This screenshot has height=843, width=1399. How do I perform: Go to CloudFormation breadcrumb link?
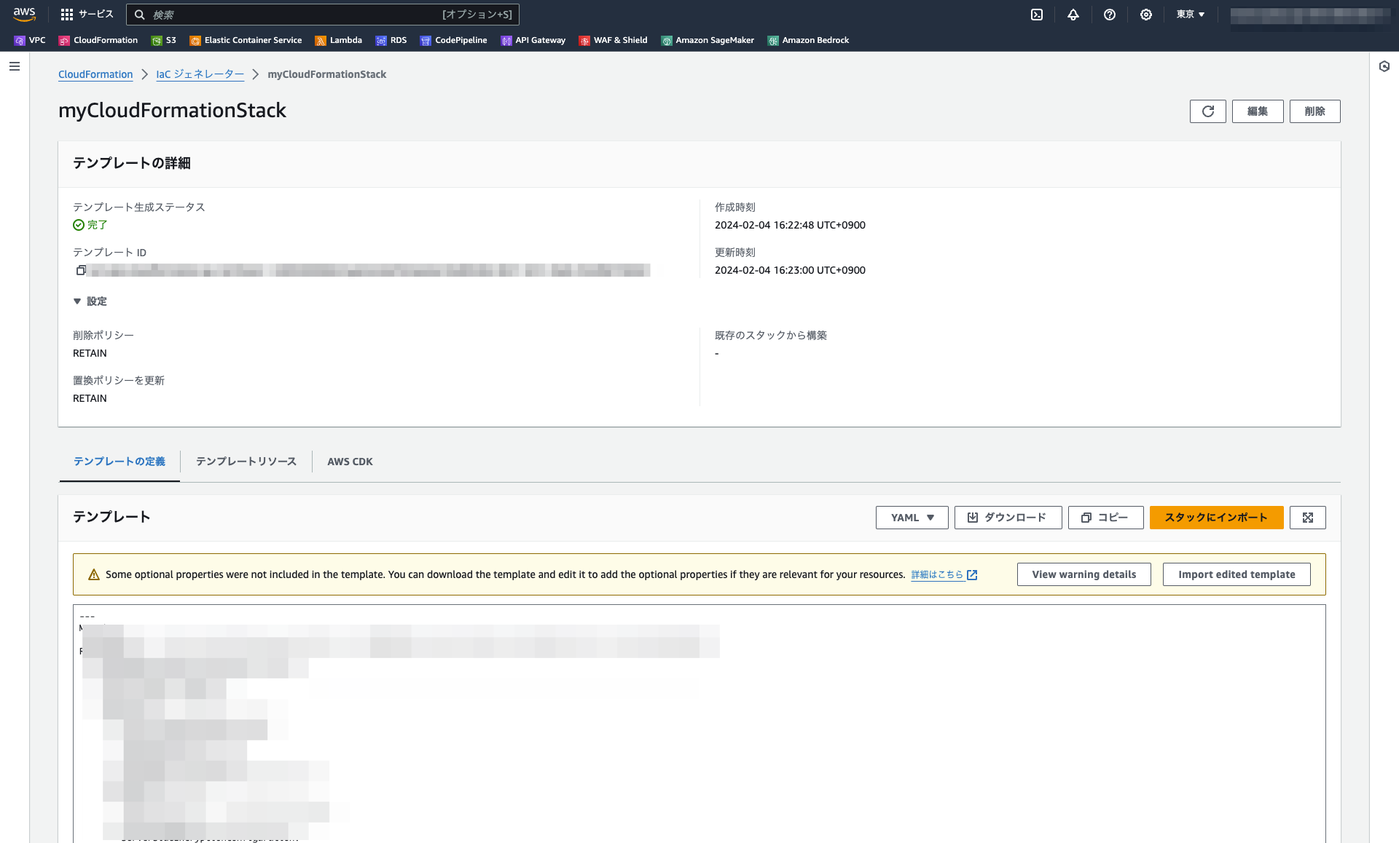coord(95,74)
